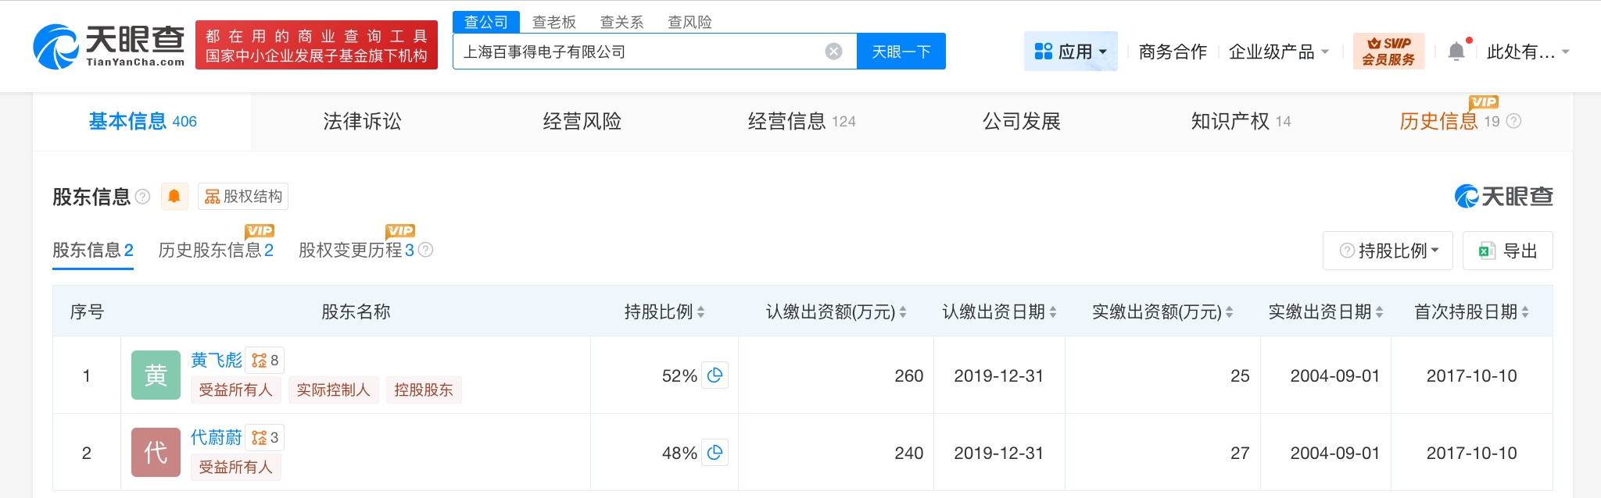Click the orange bell alert icon beside 股东信息
This screenshot has height=498, width=1601.
[x=174, y=197]
